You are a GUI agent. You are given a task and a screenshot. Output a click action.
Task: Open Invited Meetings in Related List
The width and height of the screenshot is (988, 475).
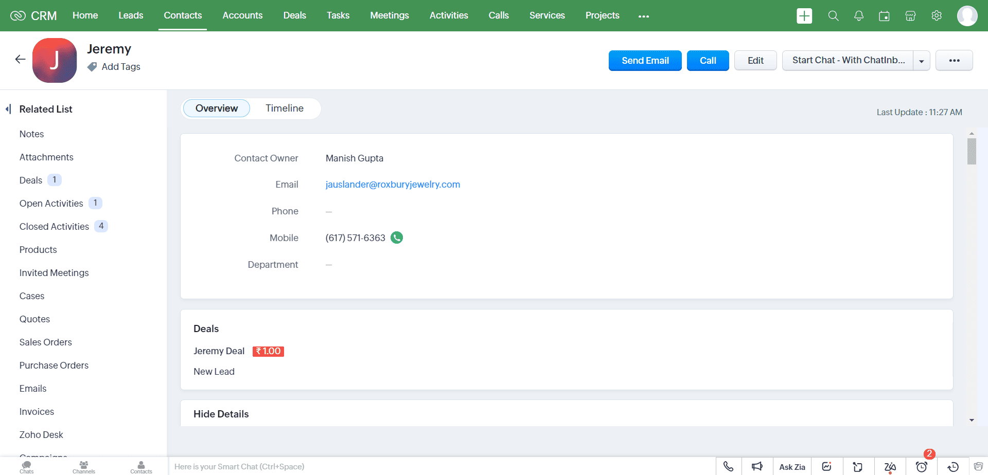click(54, 273)
